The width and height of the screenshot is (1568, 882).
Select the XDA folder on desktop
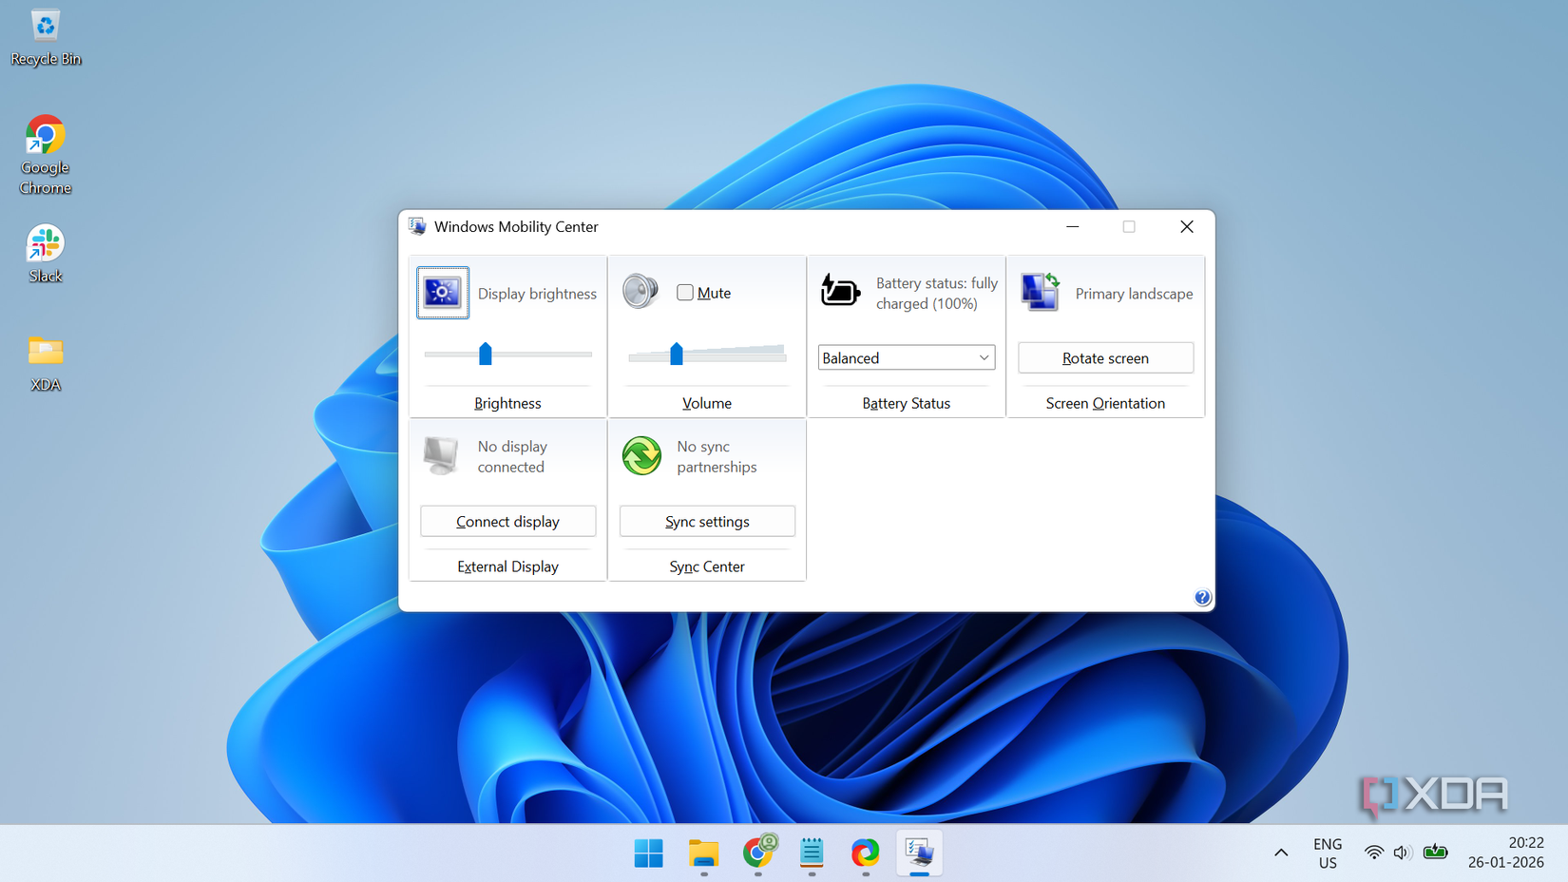tap(46, 363)
